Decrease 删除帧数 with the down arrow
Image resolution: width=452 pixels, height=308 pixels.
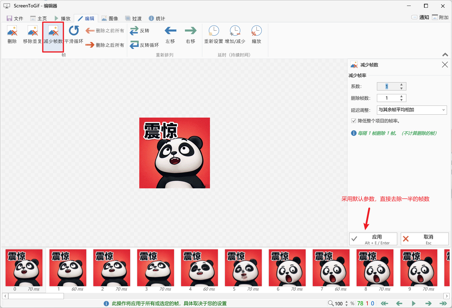(401, 100)
